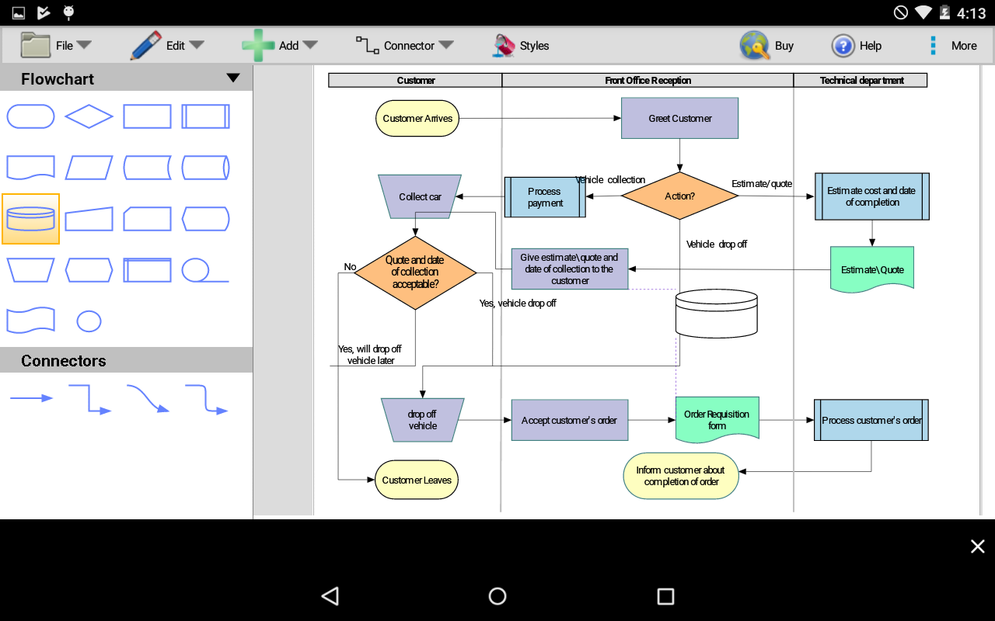Open the Edit menu
The image size is (995, 621).
197,45
